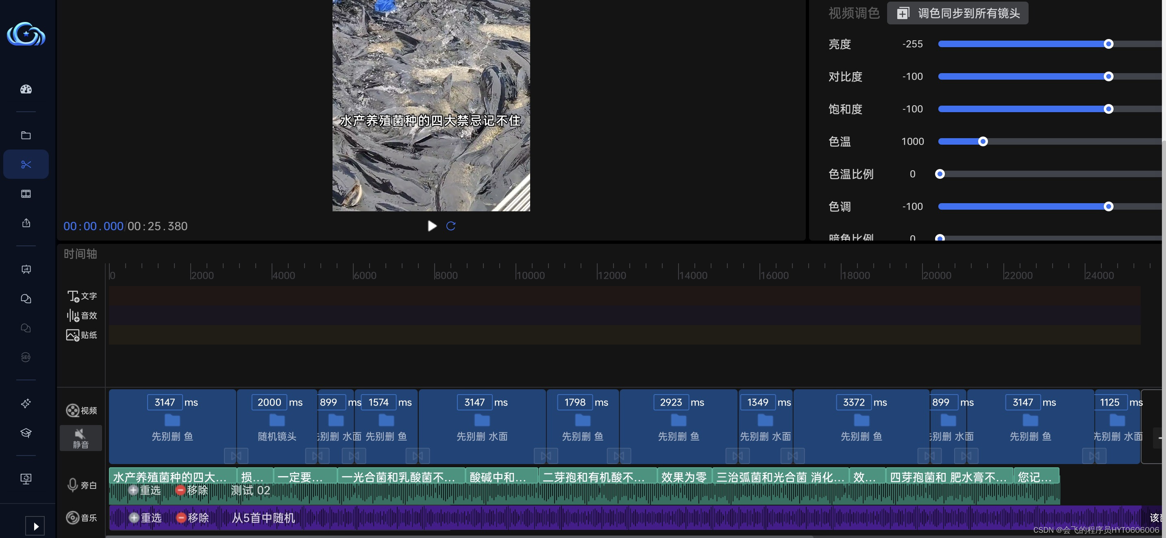Image resolution: width=1166 pixels, height=538 pixels.
Task: Open the graduation cap sidebar icon
Action: tap(26, 433)
